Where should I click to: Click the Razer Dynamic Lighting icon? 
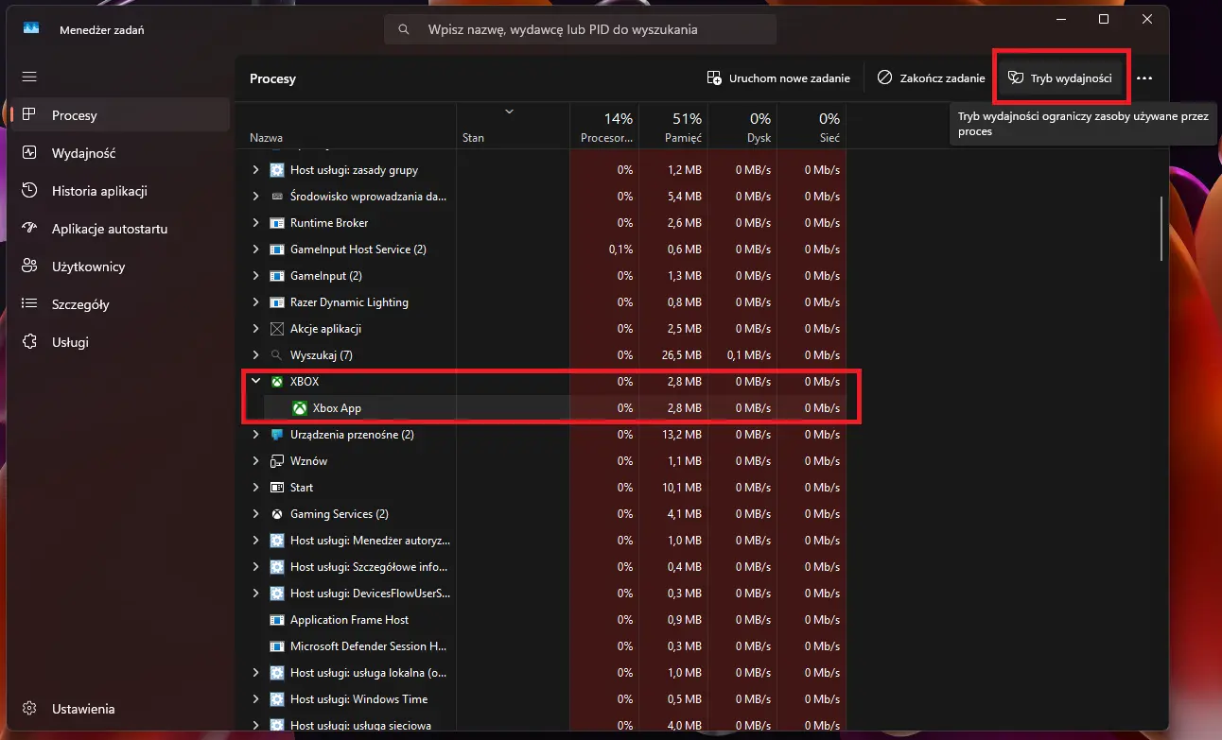pos(277,302)
